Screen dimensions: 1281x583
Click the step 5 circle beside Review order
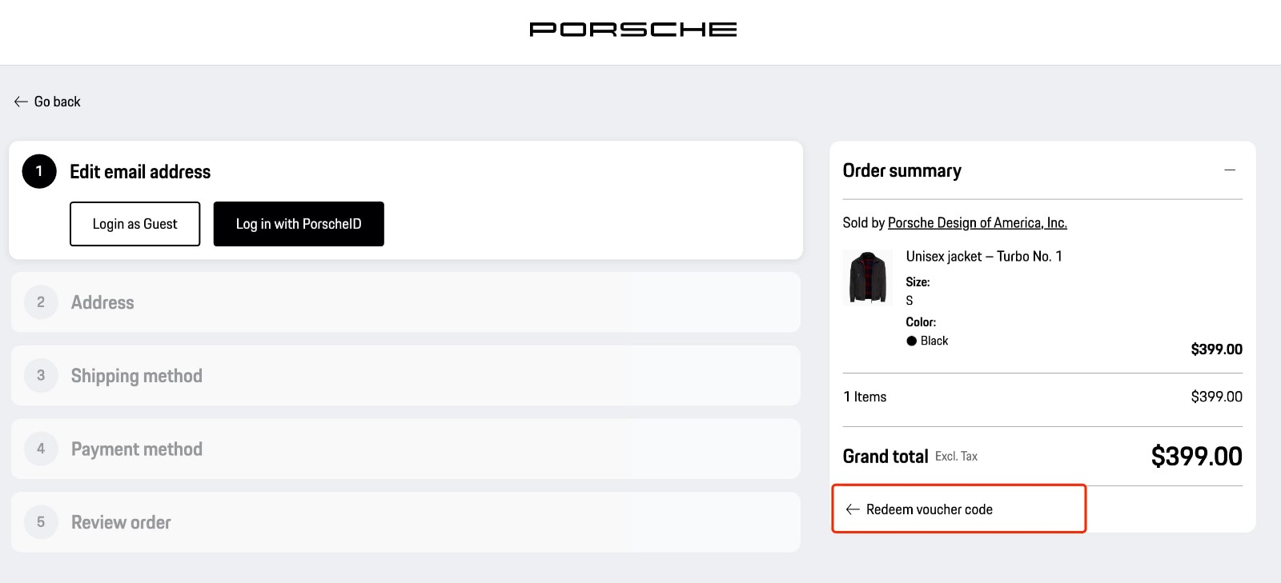[41, 521]
